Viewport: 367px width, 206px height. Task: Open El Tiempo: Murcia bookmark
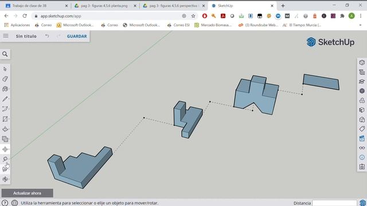[x=302, y=25]
